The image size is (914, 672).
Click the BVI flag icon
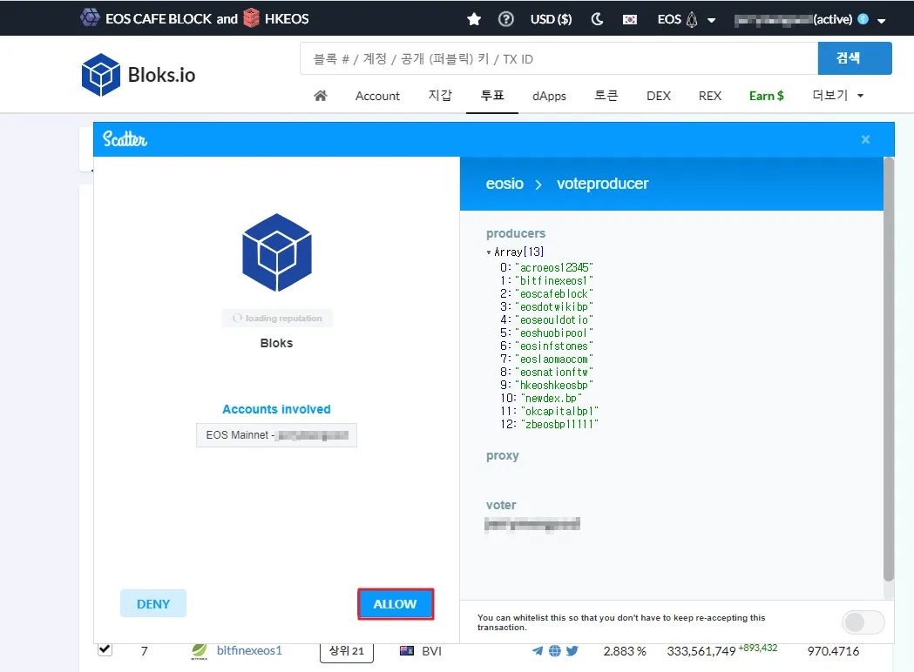pos(407,650)
